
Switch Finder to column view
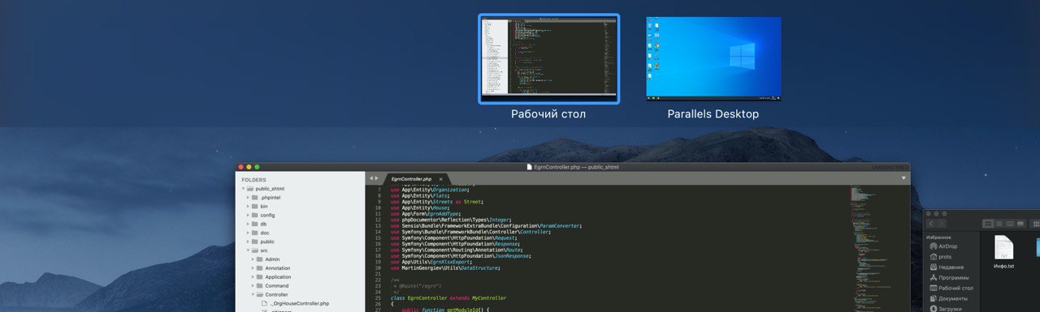coord(1010,223)
